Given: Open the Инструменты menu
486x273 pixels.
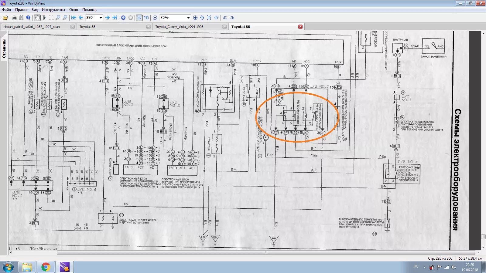Looking at the screenshot, I should (53, 10).
